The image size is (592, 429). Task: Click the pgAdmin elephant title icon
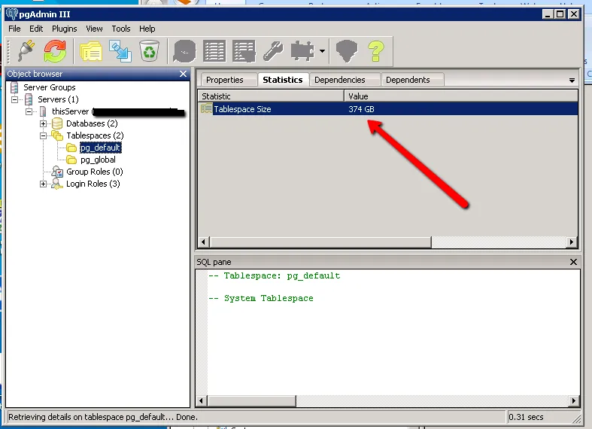(x=12, y=14)
